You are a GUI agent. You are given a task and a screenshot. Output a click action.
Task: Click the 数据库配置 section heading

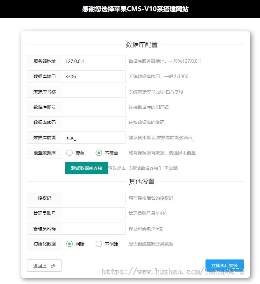142,45
